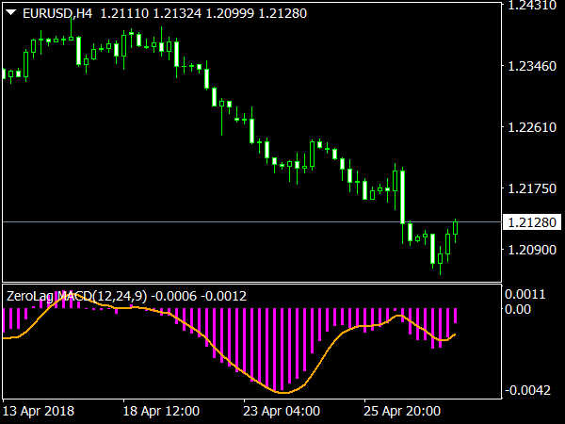Click the 18 Apr 12:00 time label

(x=161, y=411)
